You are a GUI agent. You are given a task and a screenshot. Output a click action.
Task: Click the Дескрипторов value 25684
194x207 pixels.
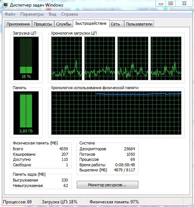pos(130,149)
